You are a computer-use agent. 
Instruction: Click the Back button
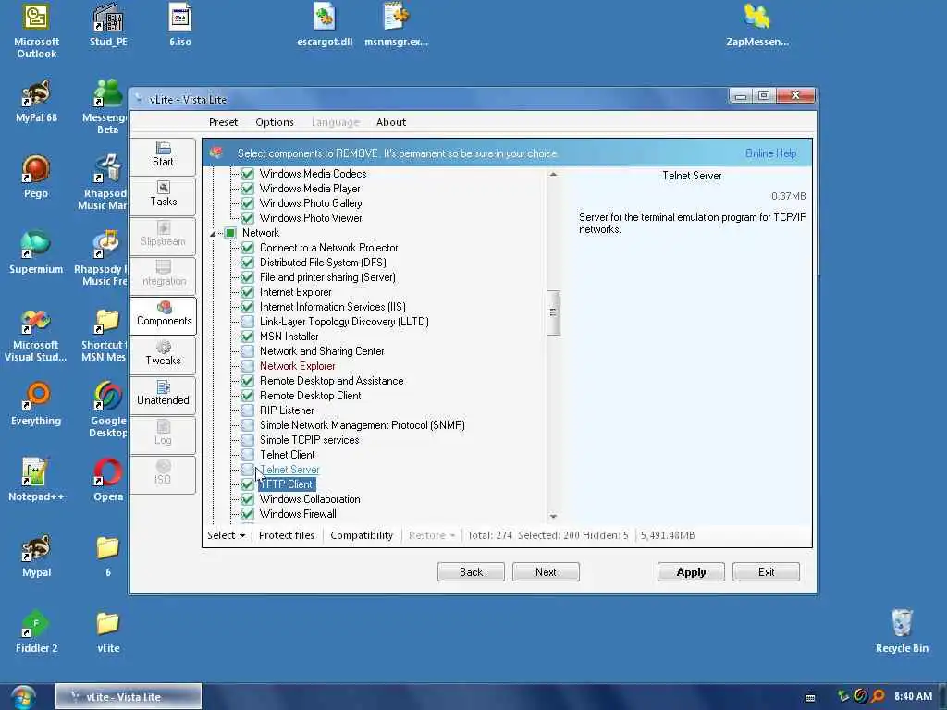coord(471,571)
